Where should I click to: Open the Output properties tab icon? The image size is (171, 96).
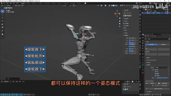[x=143, y=43]
